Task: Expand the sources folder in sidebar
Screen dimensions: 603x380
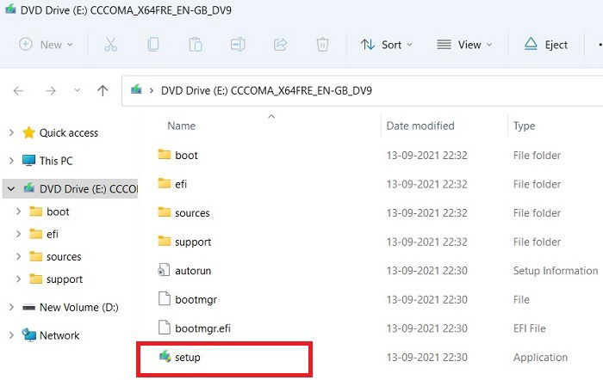Action: coord(18,256)
